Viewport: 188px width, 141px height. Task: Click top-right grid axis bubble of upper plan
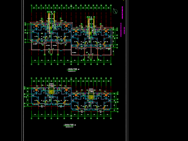[111, 5]
